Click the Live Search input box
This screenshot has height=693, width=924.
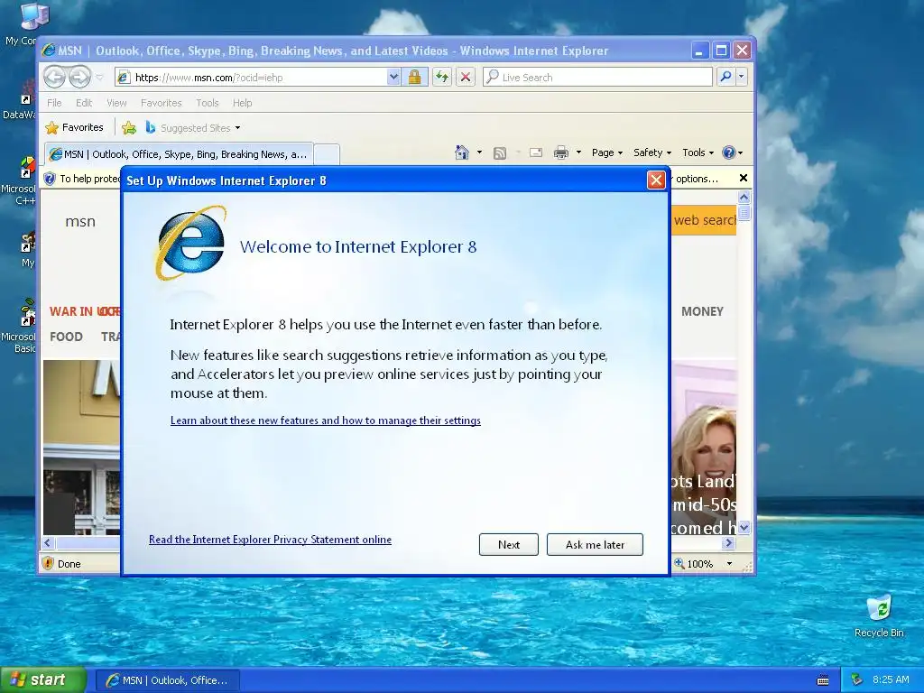(597, 78)
